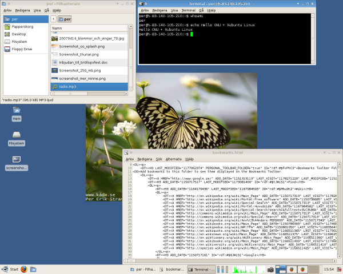
Task: Open Hjälp menu in Terminal window
Action: click(212, 10)
